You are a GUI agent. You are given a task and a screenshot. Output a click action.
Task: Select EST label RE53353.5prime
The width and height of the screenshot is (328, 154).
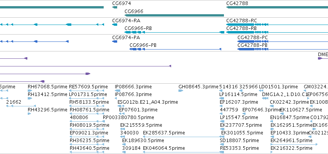239,148
